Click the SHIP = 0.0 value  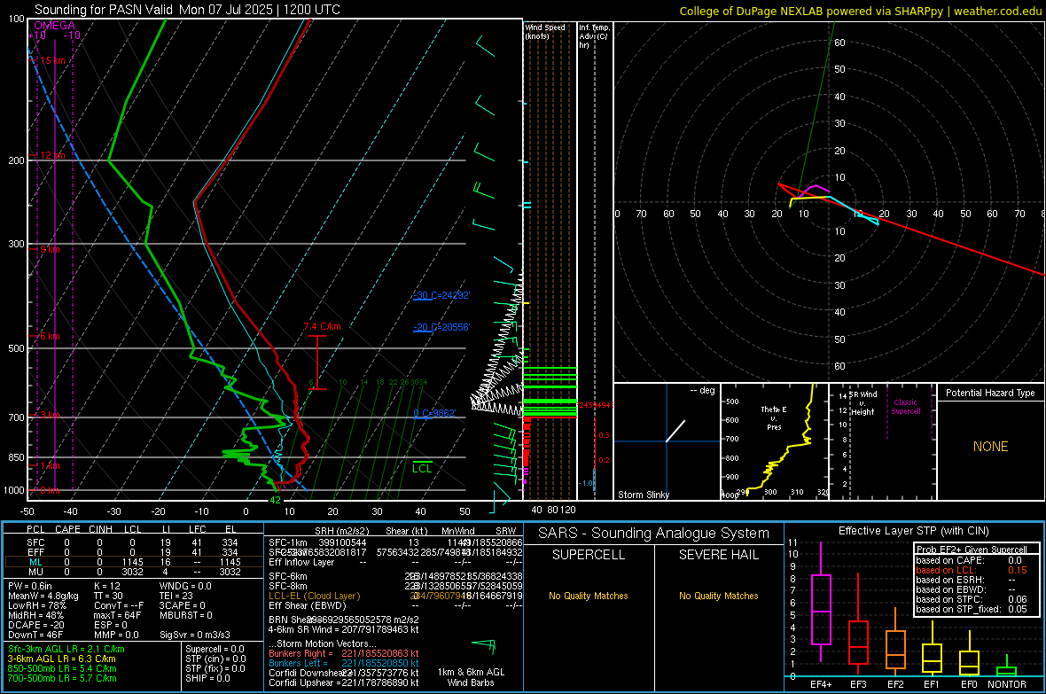click(207, 678)
